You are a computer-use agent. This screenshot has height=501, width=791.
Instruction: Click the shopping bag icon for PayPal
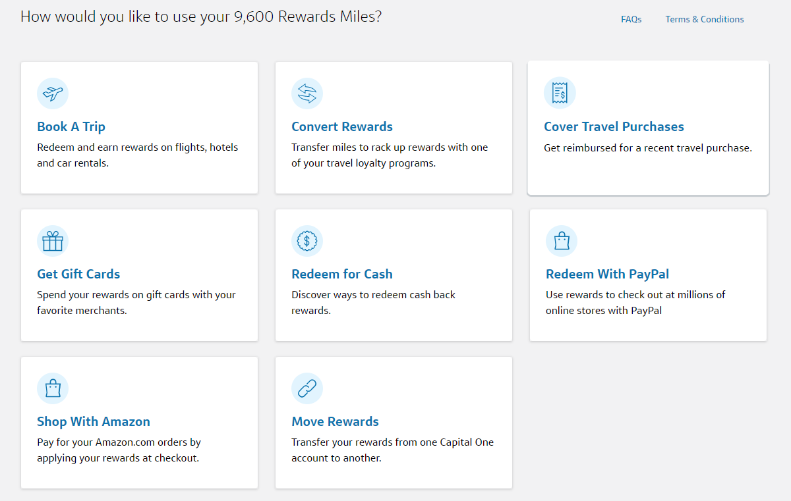(562, 241)
